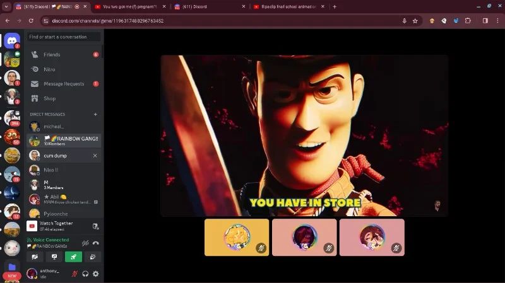
Task: Open the blue server folder
Action: click(12, 267)
